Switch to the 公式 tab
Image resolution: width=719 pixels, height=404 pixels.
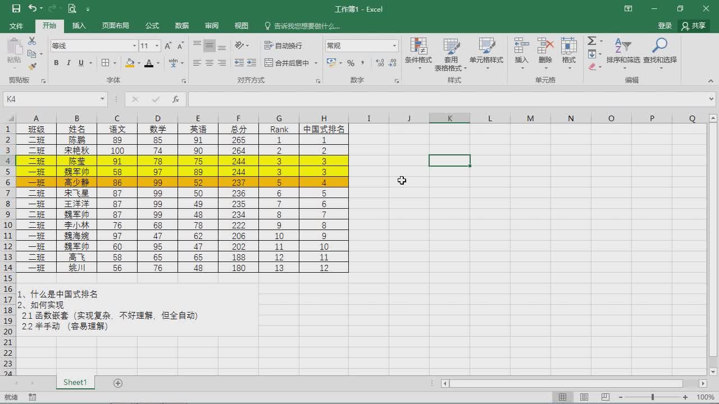(x=152, y=26)
